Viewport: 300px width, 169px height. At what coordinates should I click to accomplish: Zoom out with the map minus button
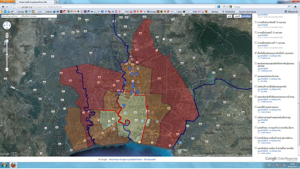click(x=7, y=70)
